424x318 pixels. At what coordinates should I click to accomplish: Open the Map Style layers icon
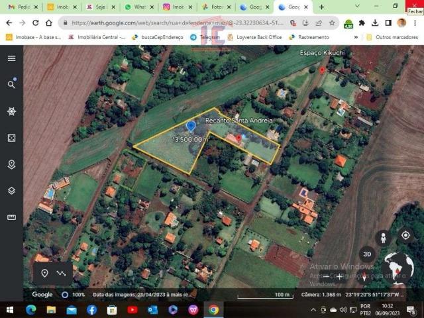(x=11, y=191)
